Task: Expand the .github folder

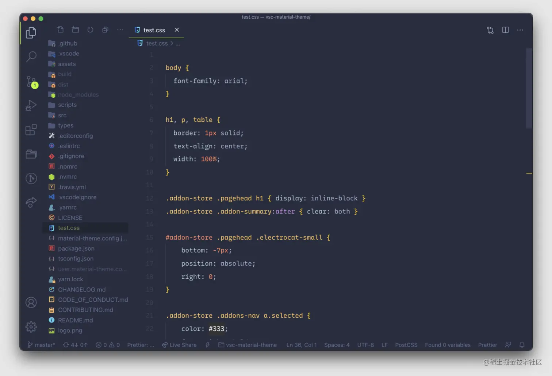Action: tap(68, 43)
